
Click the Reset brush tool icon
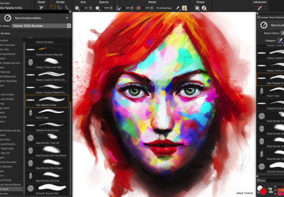point(42,8)
